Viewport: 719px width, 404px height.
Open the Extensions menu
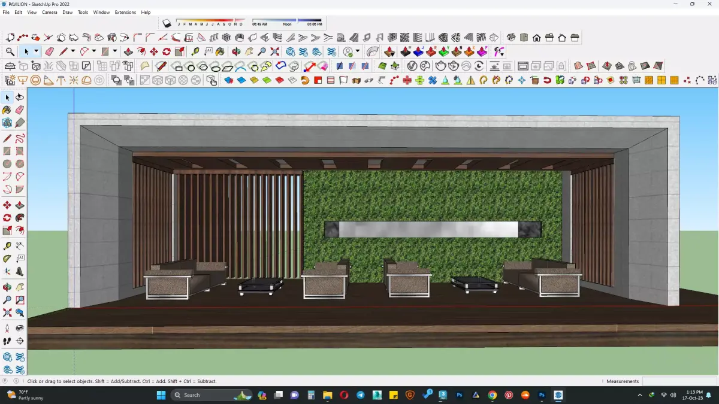click(125, 12)
